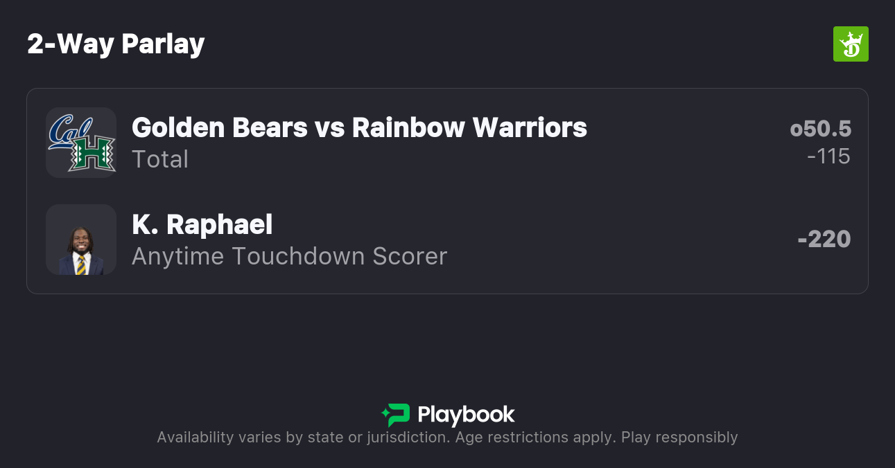Click the 'K. Raphael' player name
This screenshot has height=468, width=895.
[202, 224]
